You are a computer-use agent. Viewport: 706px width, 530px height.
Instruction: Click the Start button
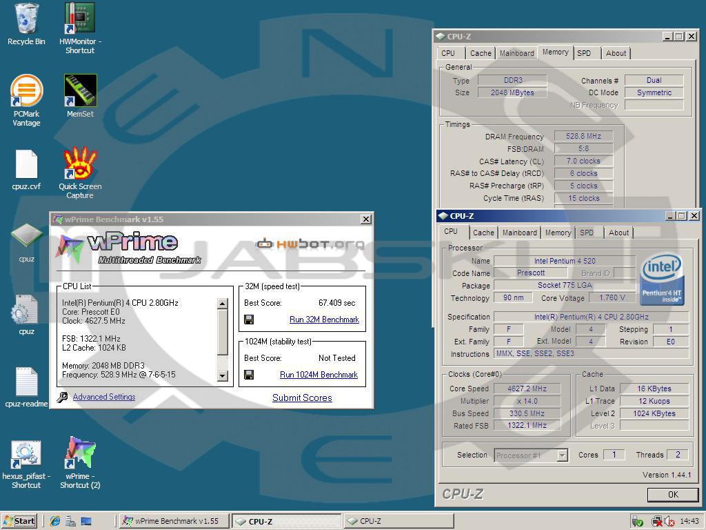[x=19, y=522]
